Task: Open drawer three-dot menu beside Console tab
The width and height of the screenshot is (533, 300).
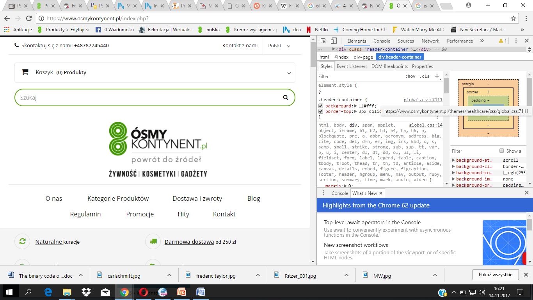Action: (x=323, y=193)
